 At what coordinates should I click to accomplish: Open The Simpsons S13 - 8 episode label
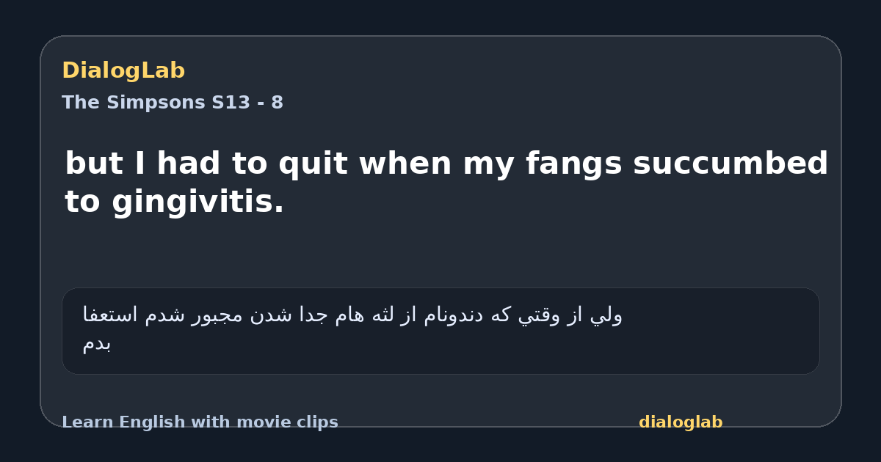(x=173, y=103)
